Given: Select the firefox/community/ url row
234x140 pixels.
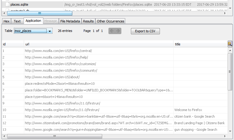Looking at the screenshot, I should 115,70.
